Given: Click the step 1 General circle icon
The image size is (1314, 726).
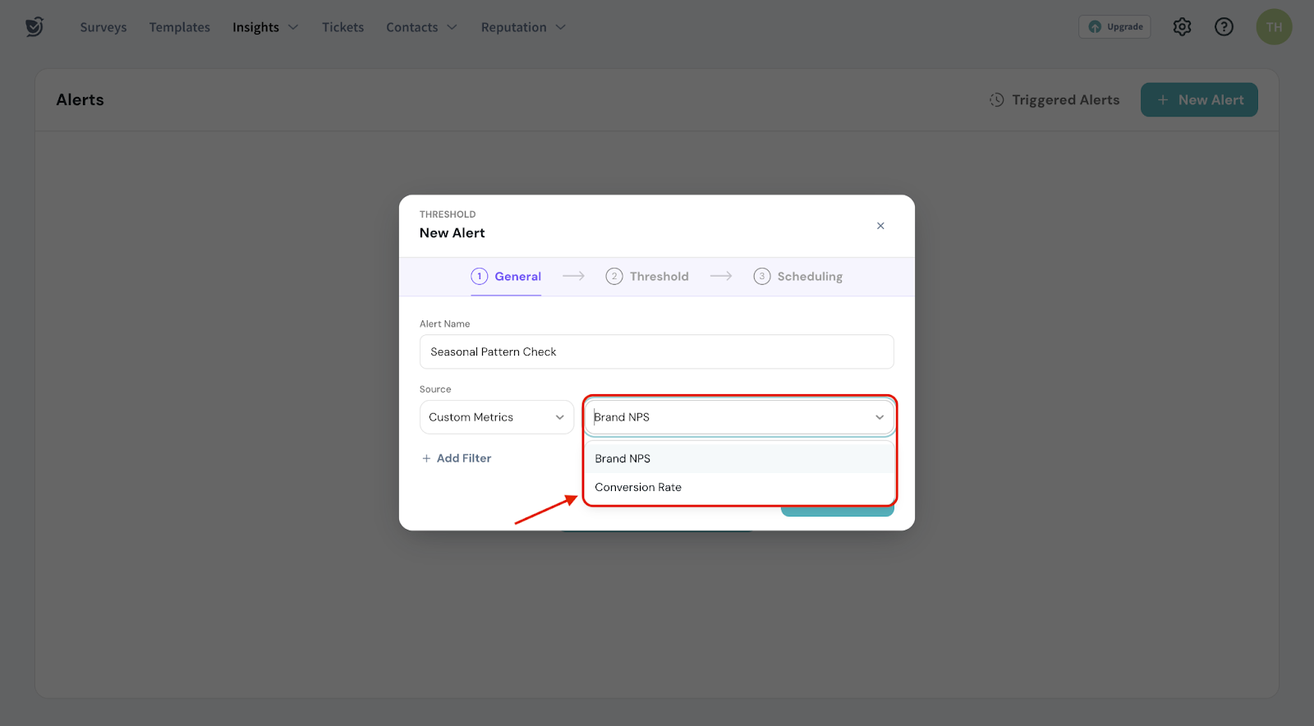Looking at the screenshot, I should tap(480, 277).
